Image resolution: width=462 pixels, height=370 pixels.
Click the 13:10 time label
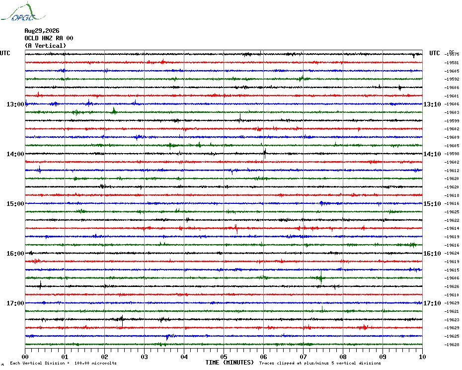(432, 104)
